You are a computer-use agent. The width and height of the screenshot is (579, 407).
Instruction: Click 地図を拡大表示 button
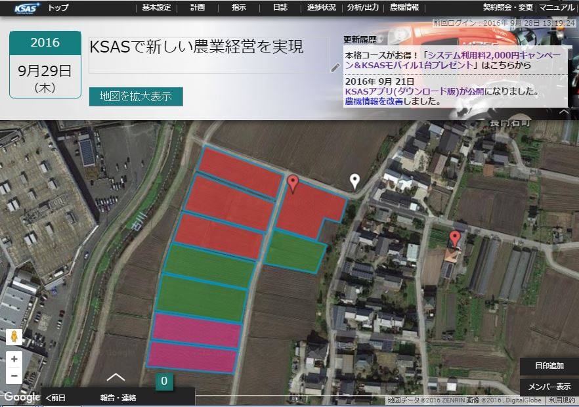tap(136, 96)
